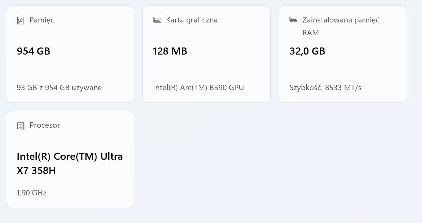Open the Pamięć storage details card
The width and height of the screenshot is (422, 223).
[70, 54]
